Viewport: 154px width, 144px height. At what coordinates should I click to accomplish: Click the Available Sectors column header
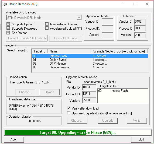pos(119,51)
